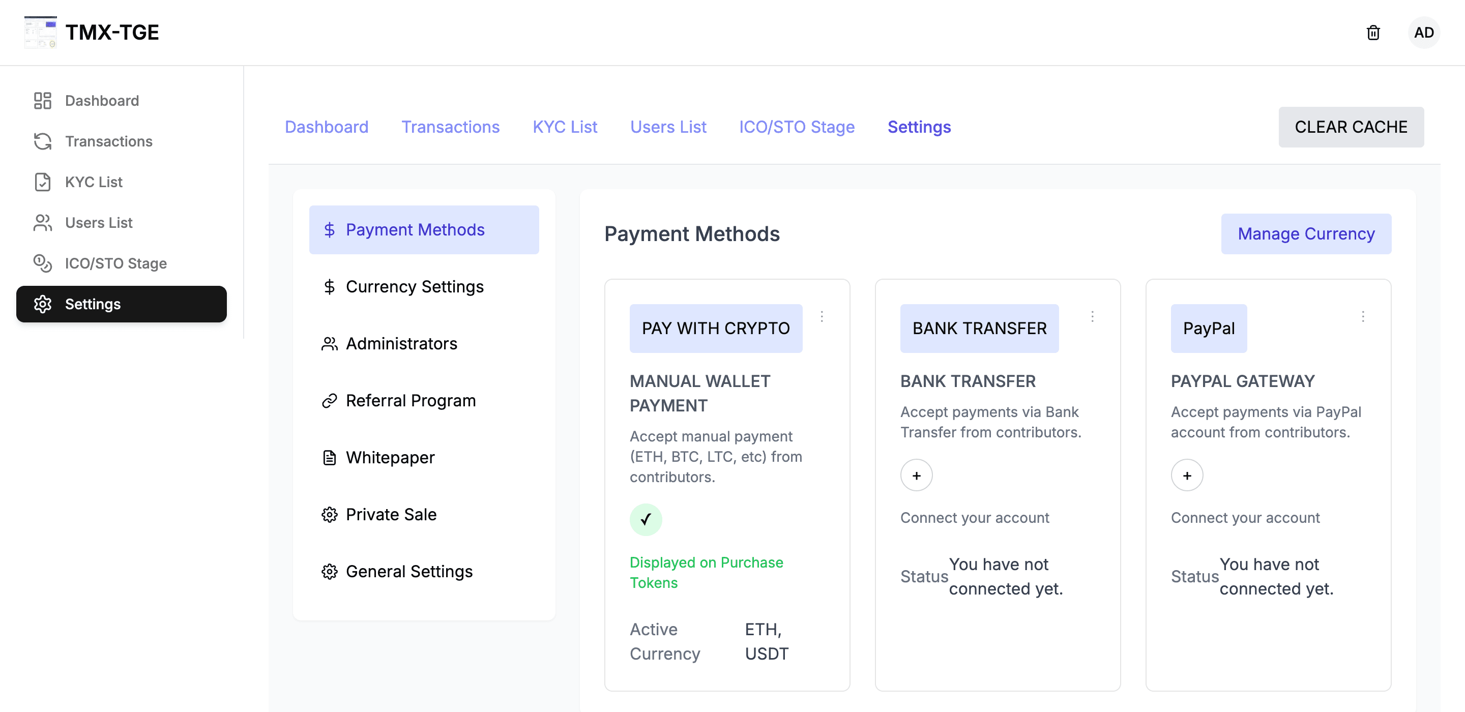Switch to the Users List top tab
The width and height of the screenshot is (1465, 712).
[668, 127]
